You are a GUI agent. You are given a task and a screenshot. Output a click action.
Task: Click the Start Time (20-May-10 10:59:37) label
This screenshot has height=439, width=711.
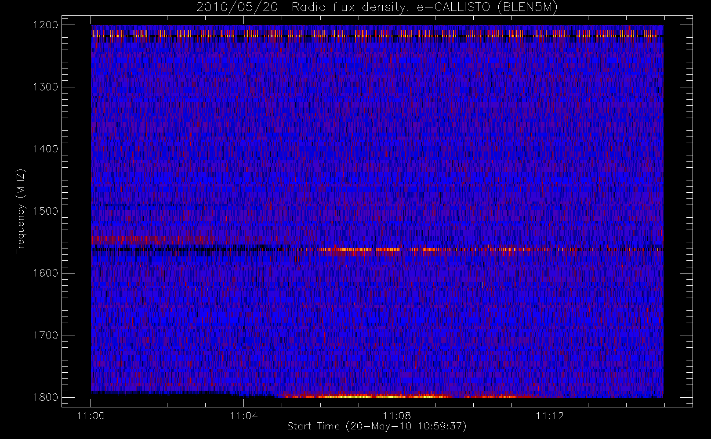pyautogui.click(x=377, y=426)
